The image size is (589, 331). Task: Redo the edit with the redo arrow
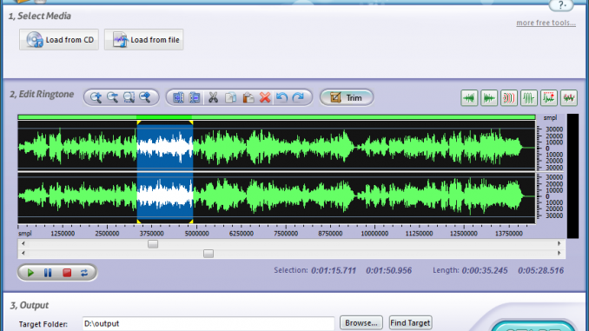(x=298, y=97)
